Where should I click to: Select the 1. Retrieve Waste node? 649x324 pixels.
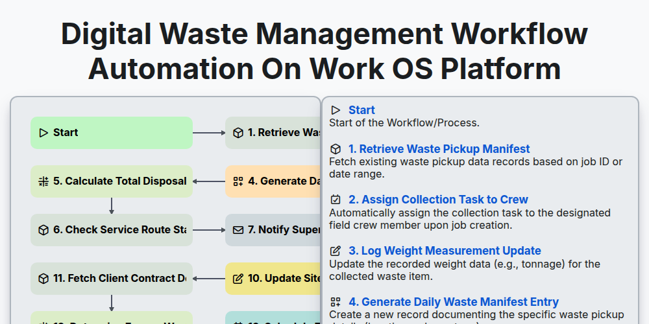(x=273, y=133)
